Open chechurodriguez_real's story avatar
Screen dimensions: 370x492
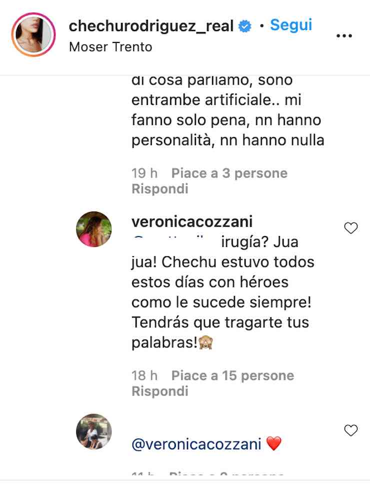[x=33, y=34]
